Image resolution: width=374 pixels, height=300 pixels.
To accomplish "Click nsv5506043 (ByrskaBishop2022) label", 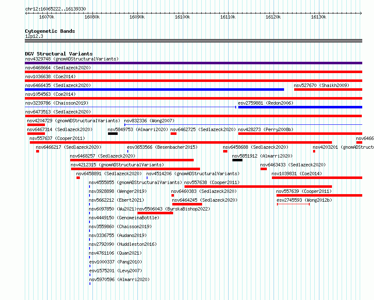I will [x=174, y=209].
